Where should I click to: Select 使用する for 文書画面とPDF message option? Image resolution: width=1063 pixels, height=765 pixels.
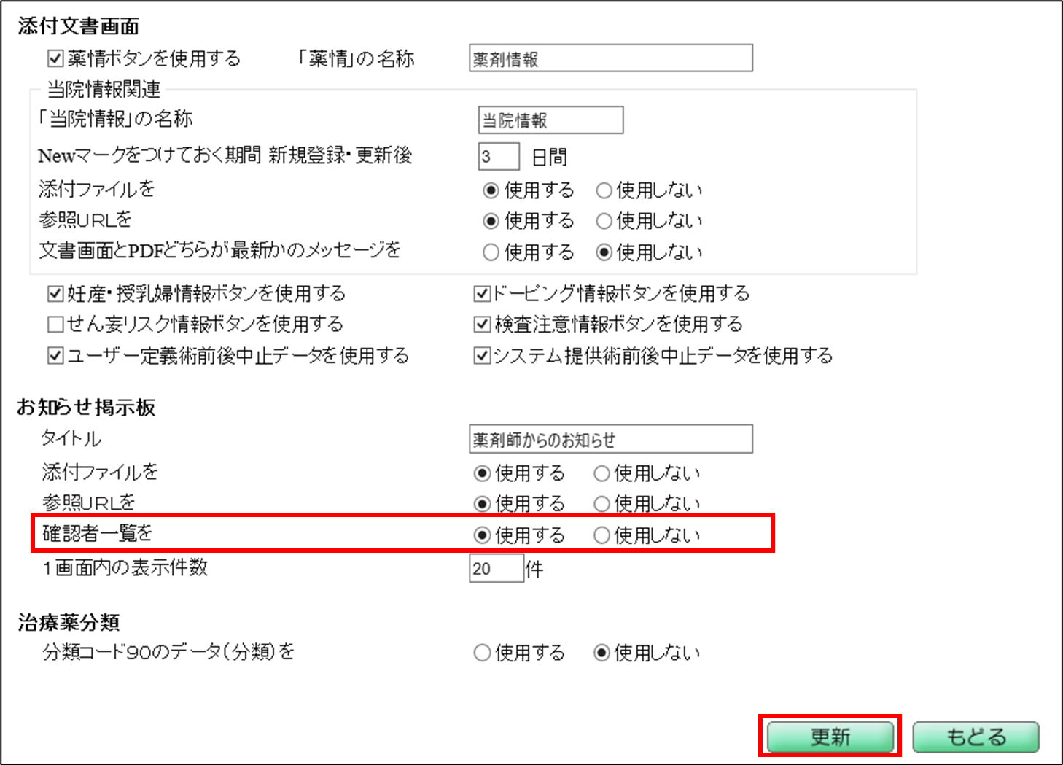tap(491, 252)
